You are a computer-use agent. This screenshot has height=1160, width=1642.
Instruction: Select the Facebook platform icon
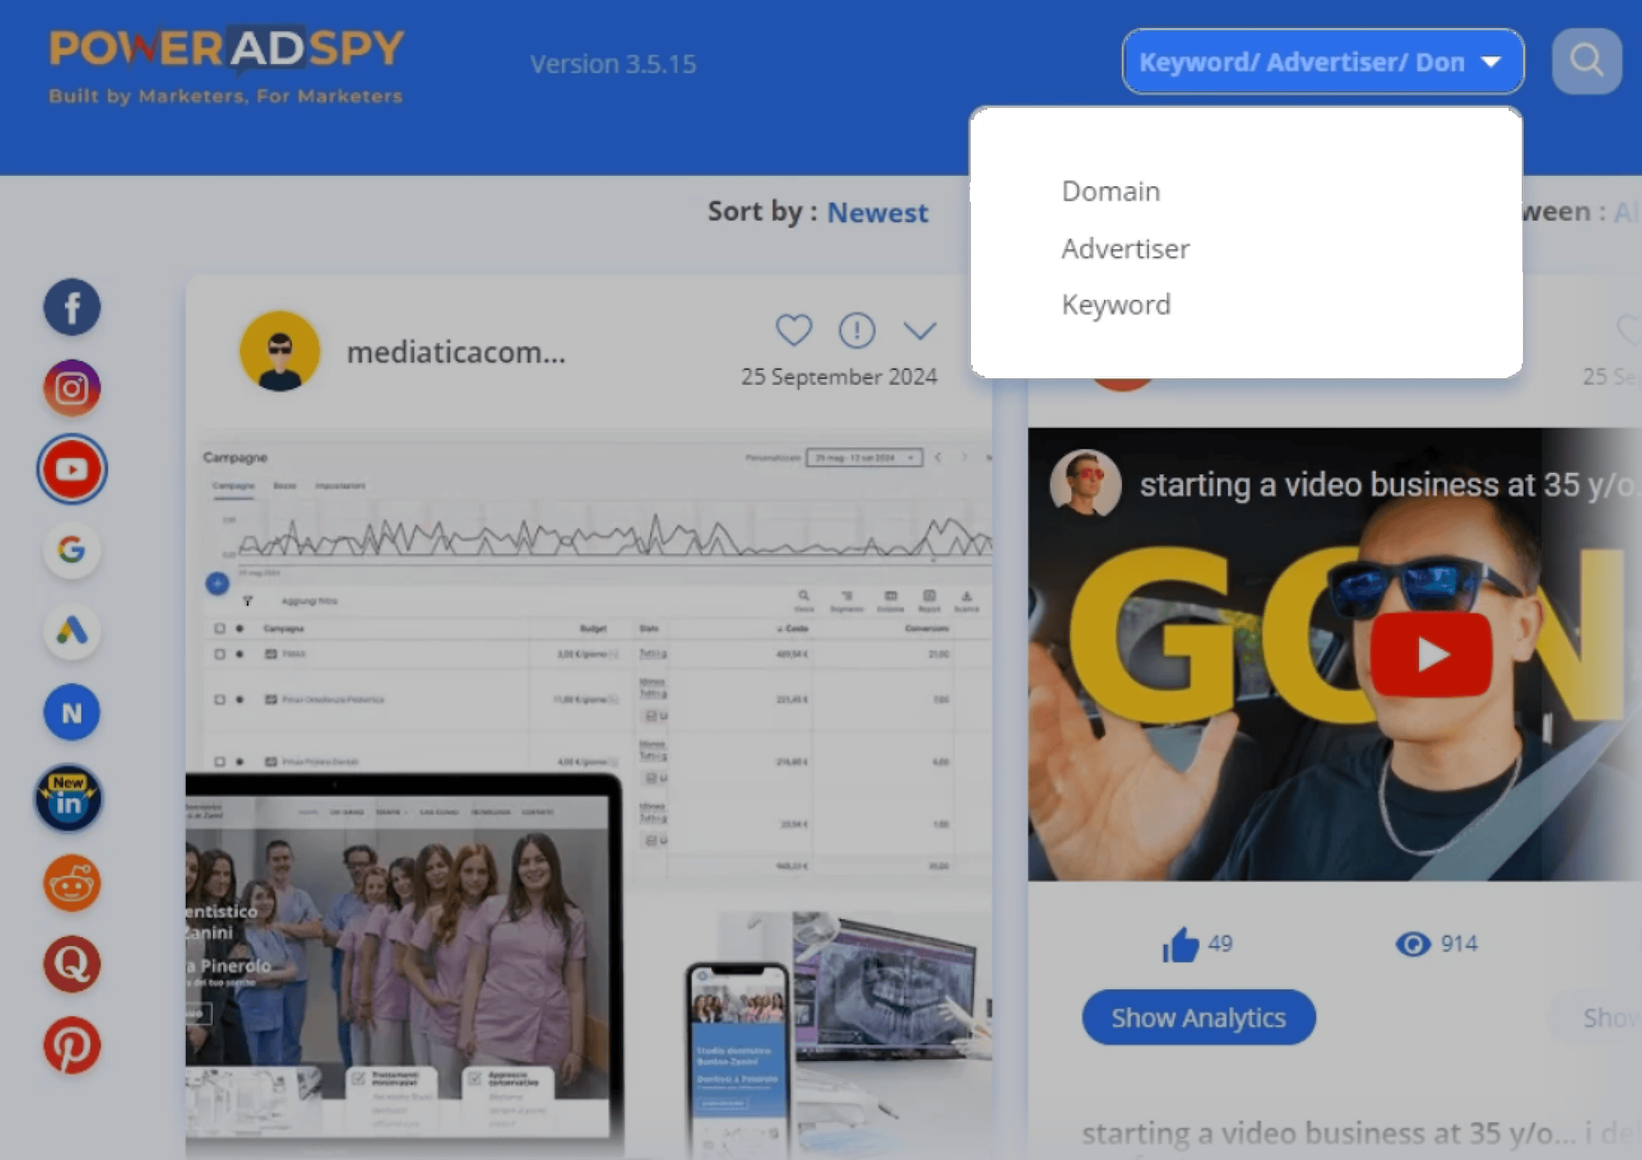point(72,307)
